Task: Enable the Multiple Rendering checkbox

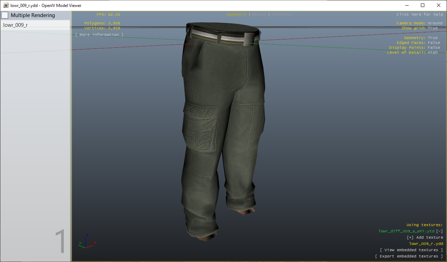Action: coord(5,15)
